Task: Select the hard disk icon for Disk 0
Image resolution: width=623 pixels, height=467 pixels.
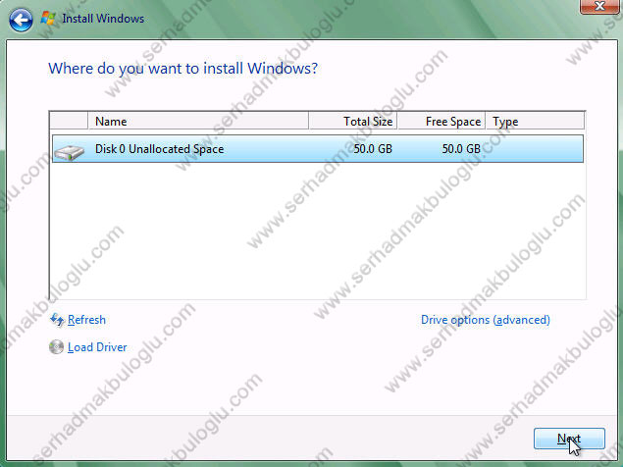Action: (69, 150)
